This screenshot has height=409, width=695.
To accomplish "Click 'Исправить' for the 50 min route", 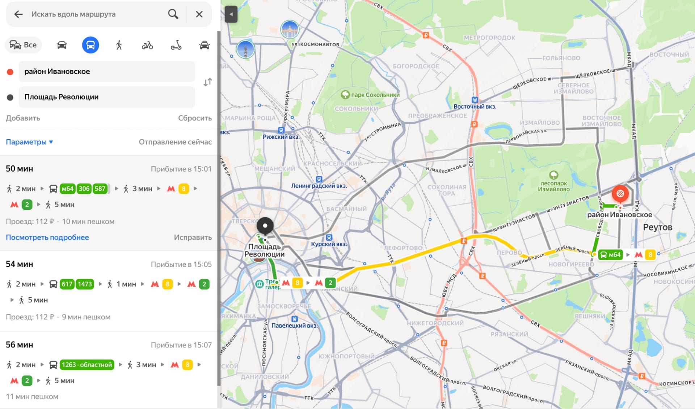I will click(193, 237).
